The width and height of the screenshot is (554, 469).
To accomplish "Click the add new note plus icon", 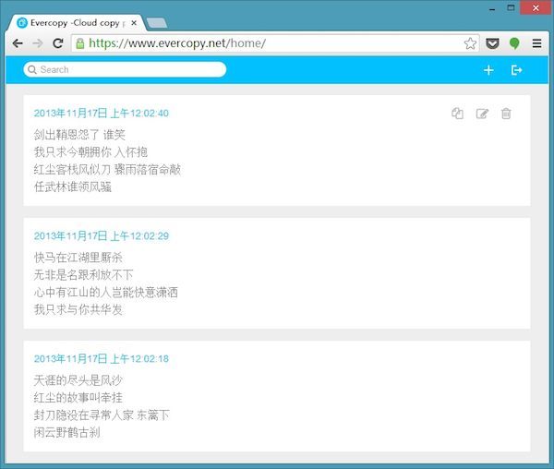I will click(488, 70).
